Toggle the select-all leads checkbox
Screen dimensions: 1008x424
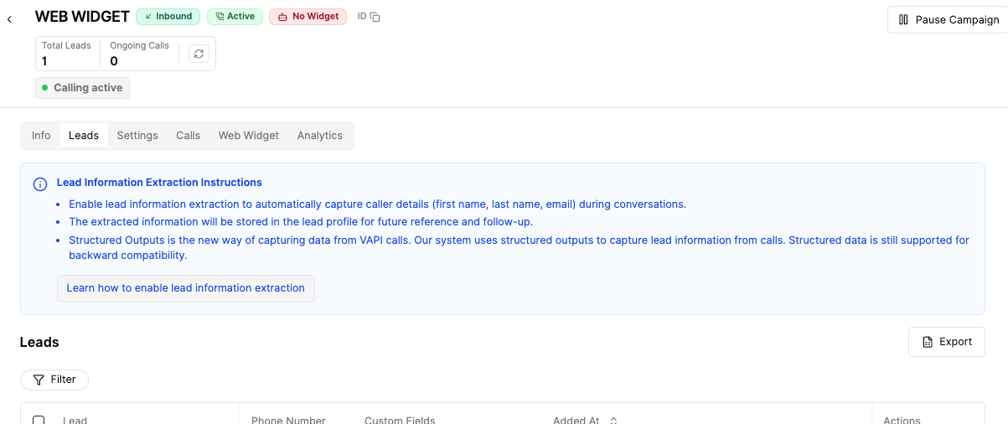coord(39,420)
